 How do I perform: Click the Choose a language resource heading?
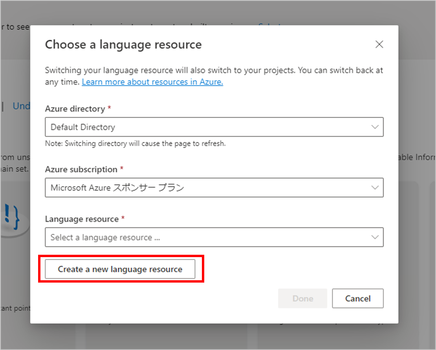click(123, 45)
